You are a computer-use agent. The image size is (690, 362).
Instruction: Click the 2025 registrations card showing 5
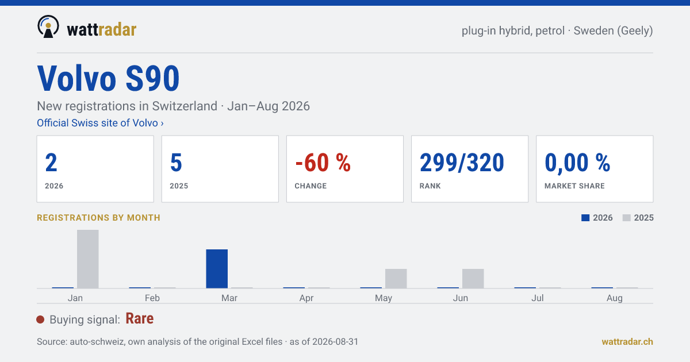tap(220, 169)
